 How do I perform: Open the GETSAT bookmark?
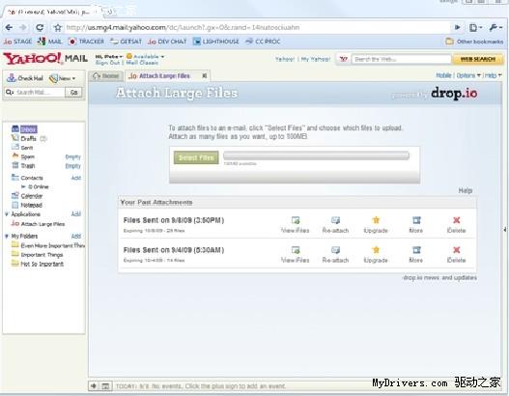[x=126, y=42]
